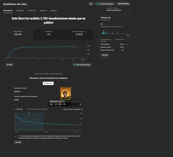This screenshot has height=157, width=173.
Task: Click the info marker on retention chart
Action: (x=29, y=113)
